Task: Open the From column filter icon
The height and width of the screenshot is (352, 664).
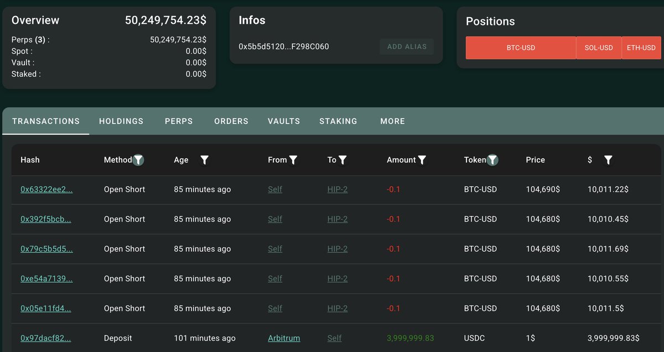Action: pos(293,160)
